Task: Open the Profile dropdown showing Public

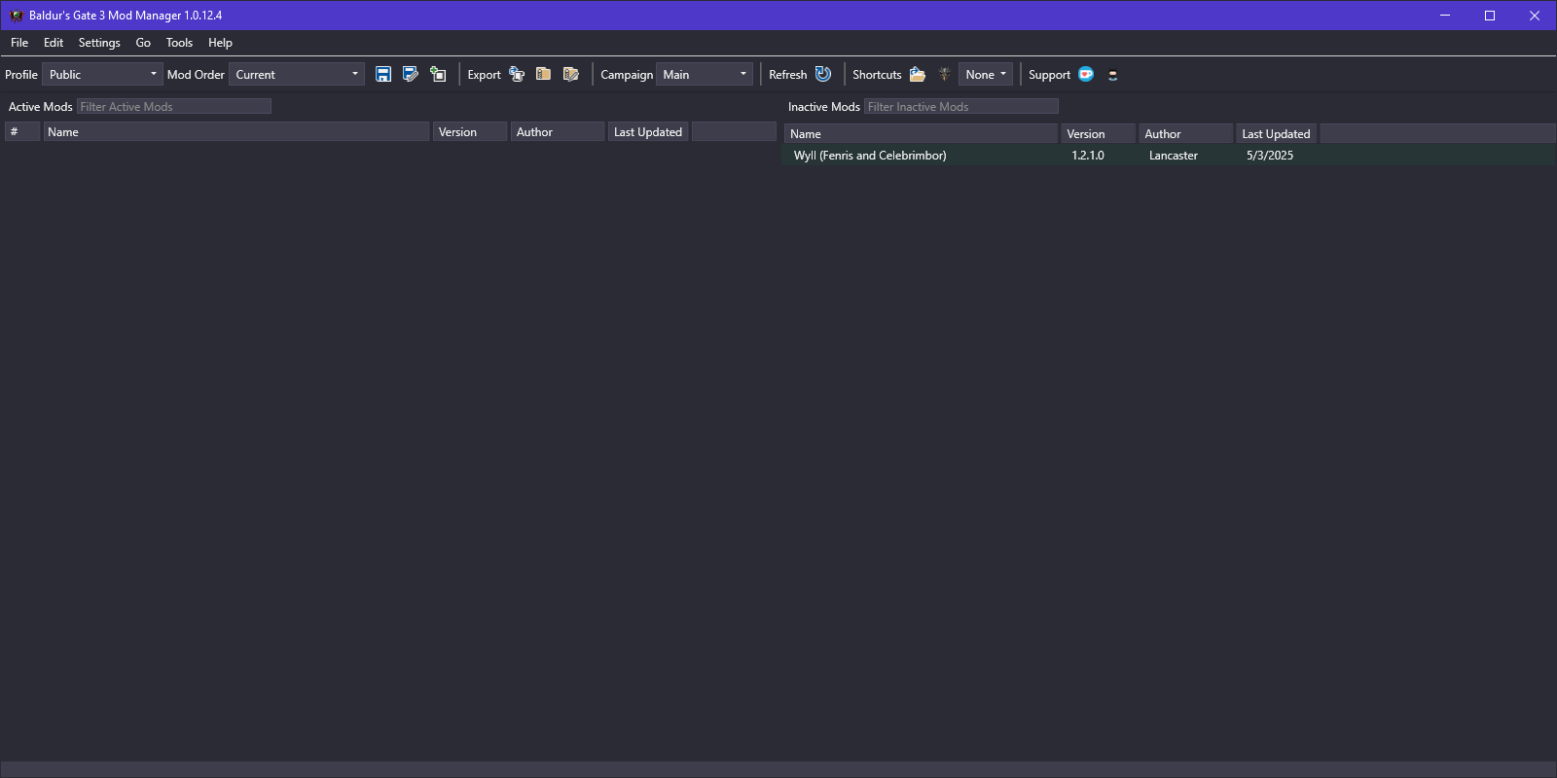Action: pos(102,74)
